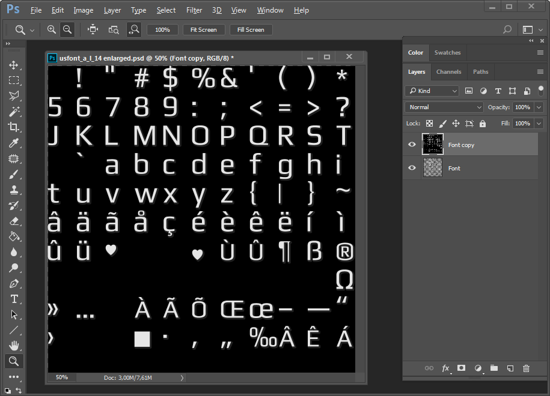550x396 pixels.
Task: Switch to Zoom Out mode
Action: coord(67,30)
